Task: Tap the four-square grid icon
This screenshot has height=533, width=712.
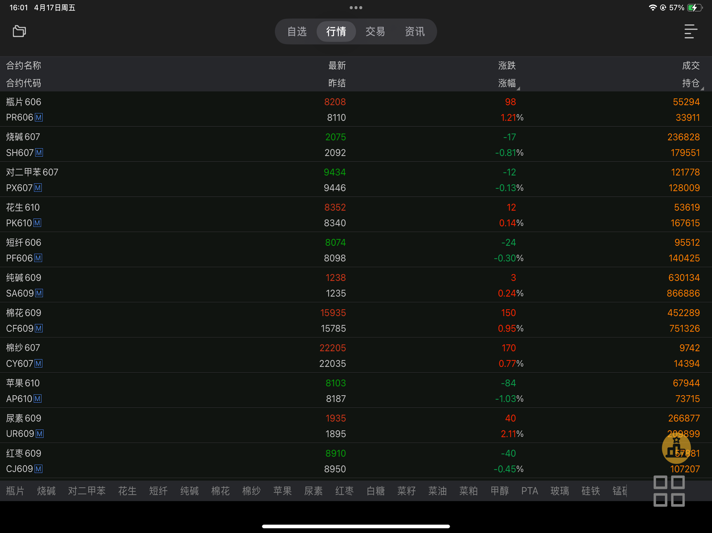Action: click(x=669, y=491)
